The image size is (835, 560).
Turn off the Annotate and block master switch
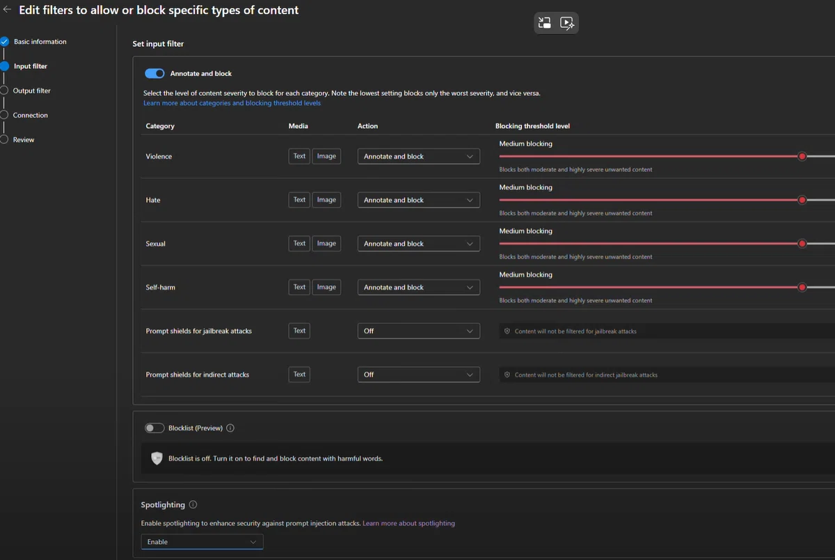[x=154, y=74]
